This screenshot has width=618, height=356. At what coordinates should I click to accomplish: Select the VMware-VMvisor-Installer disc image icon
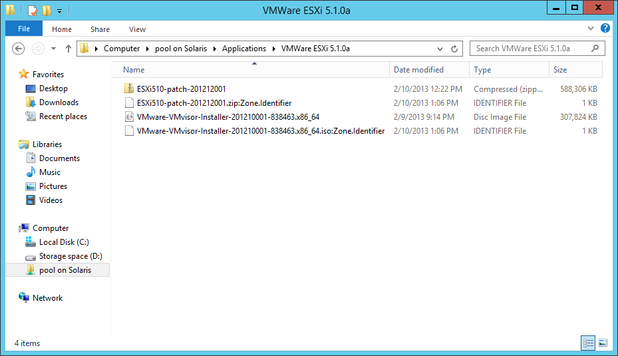point(129,116)
